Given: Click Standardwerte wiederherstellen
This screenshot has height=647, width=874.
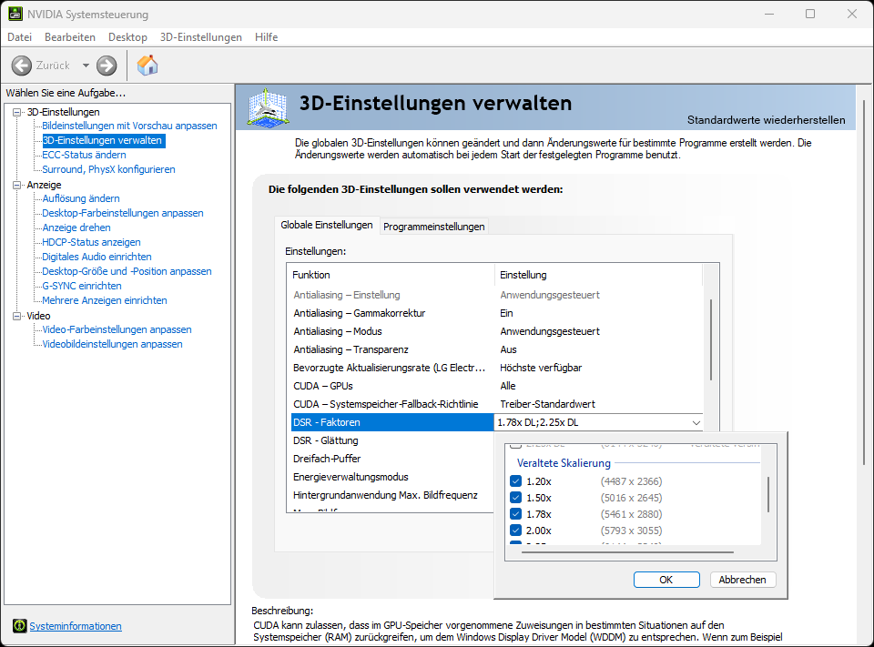Looking at the screenshot, I should click(x=766, y=120).
